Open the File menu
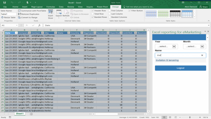 (x=5, y=7)
